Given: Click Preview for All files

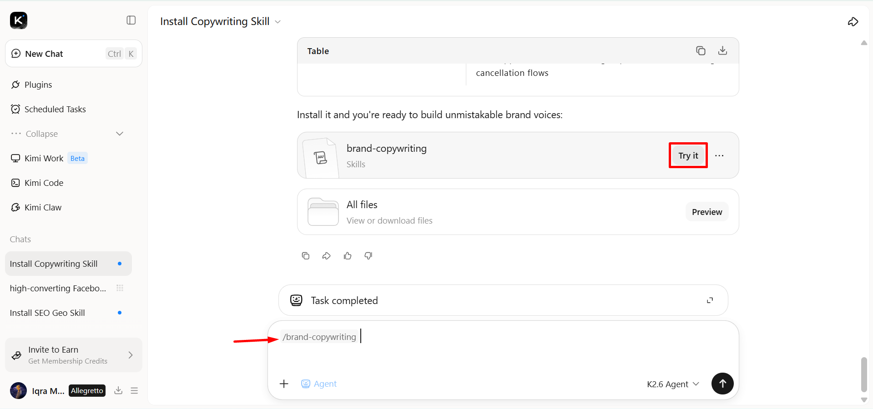Looking at the screenshot, I should pyautogui.click(x=707, y=212).
